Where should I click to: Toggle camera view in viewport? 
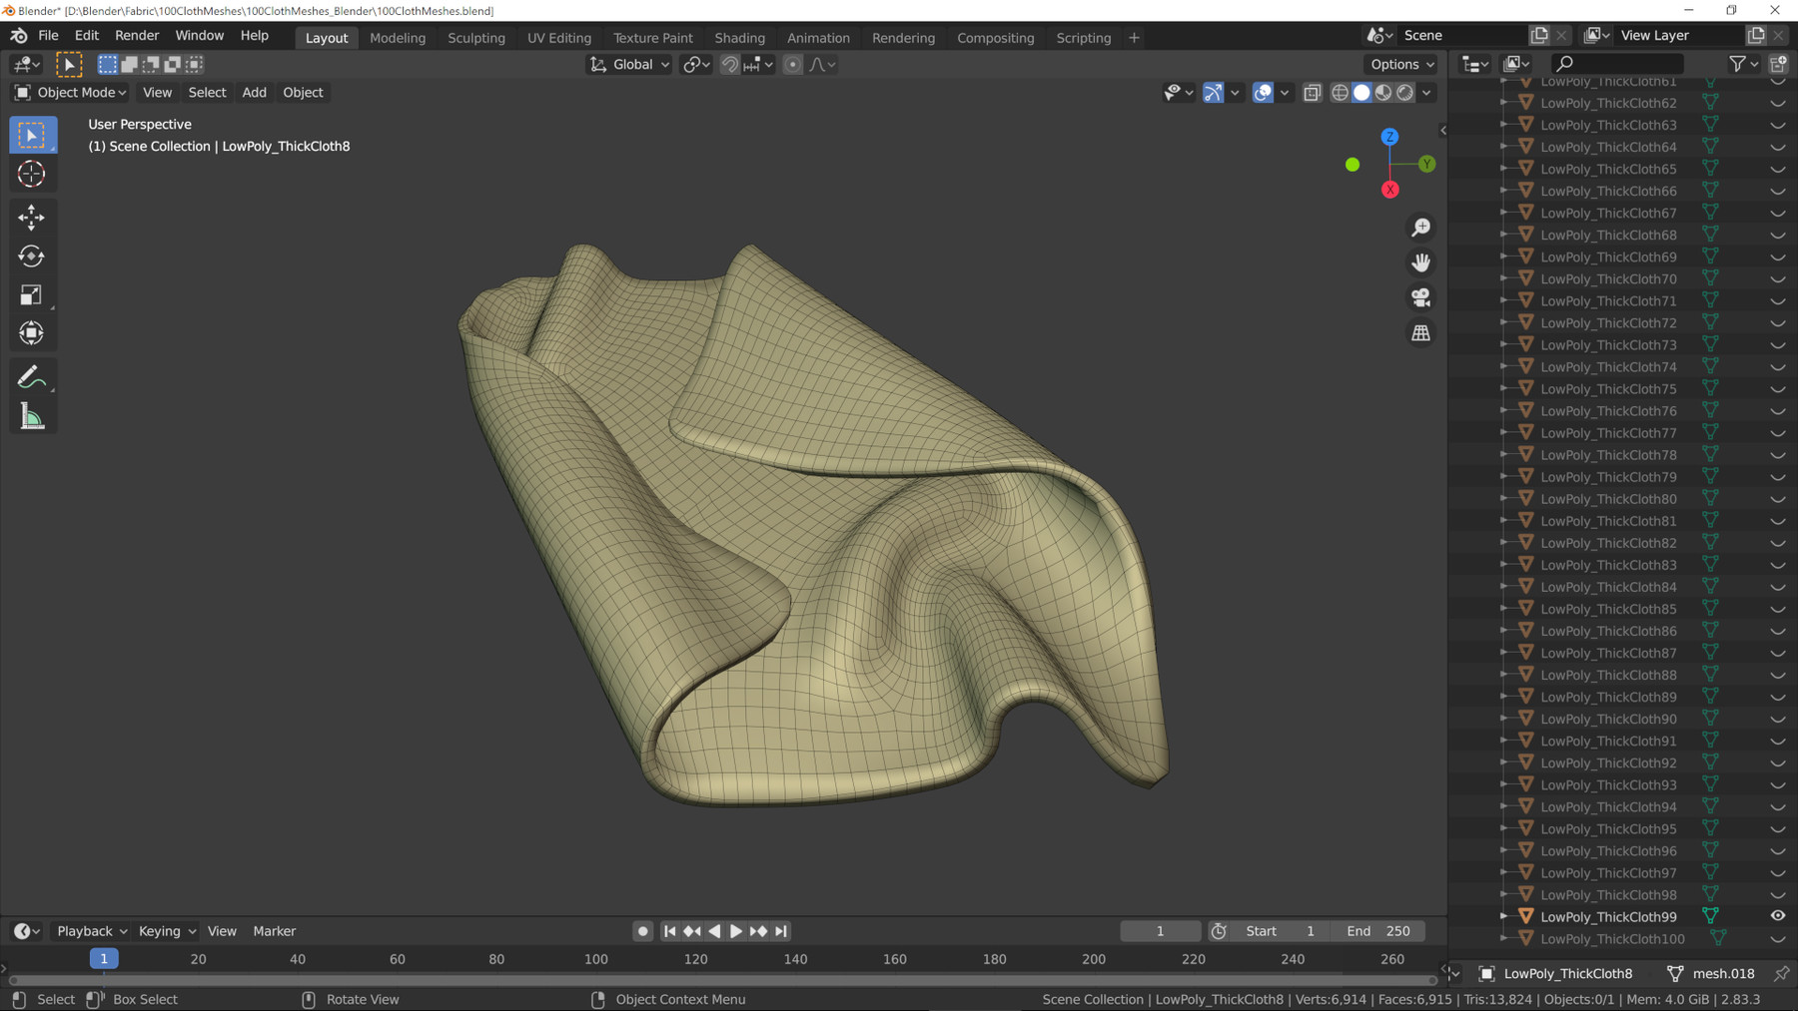pyautogui.click(x=1420, y=297)
